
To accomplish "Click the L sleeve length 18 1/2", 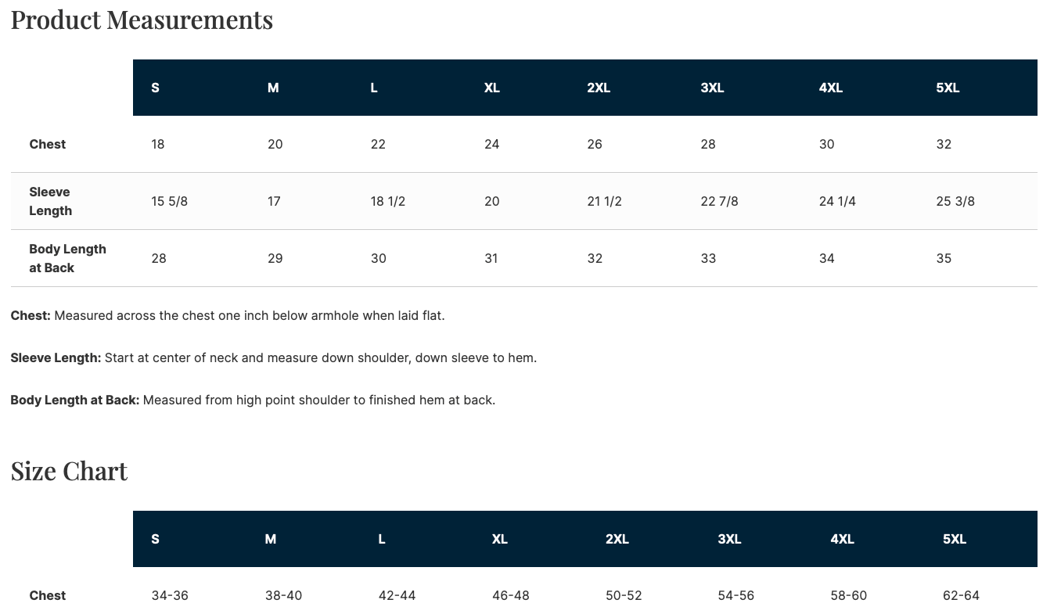I will coord(388,201).
